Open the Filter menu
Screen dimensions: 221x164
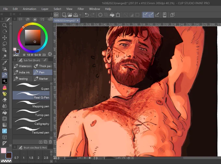coord(81,9)
